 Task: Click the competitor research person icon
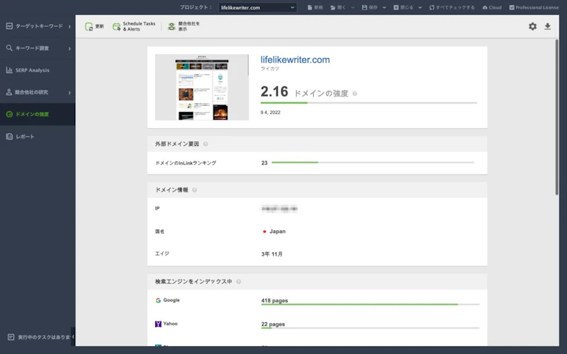pyautogui.click(x=9, y=92)
